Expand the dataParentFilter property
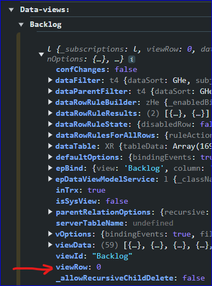 50,91
